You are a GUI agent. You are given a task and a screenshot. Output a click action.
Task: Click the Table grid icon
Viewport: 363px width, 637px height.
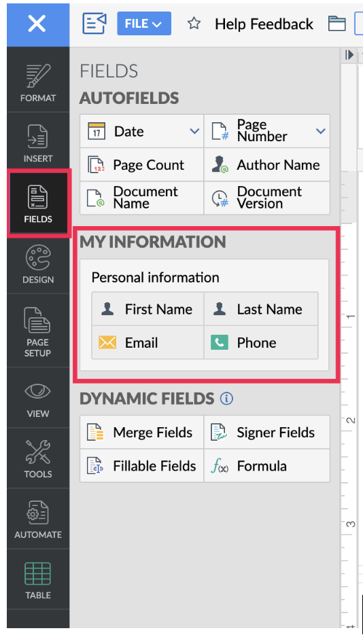38,573
